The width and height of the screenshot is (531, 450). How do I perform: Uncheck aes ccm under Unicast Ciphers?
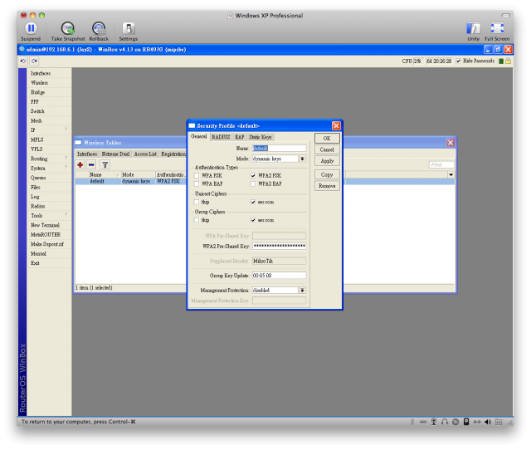point(253,202)
